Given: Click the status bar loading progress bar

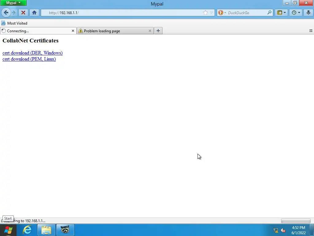Looking at the screenshot, I should (296, 221).
